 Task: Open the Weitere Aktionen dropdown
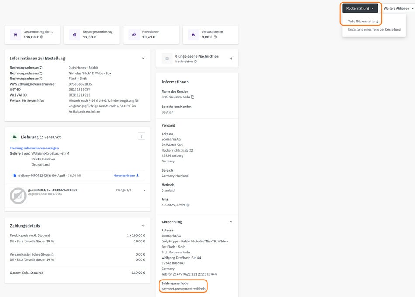coord(398,8)
